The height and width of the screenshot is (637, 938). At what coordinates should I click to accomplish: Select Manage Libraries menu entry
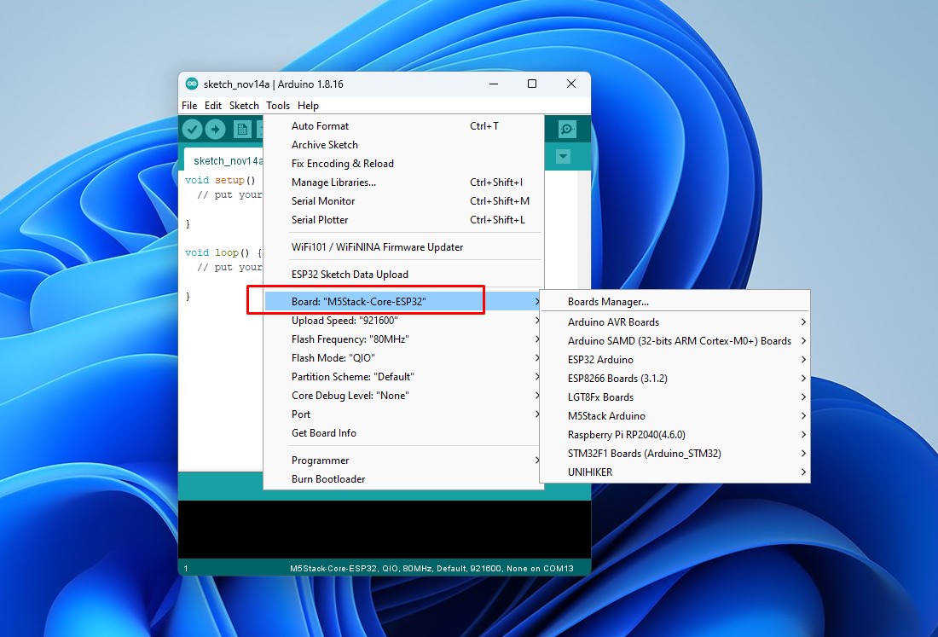(333, 182)
